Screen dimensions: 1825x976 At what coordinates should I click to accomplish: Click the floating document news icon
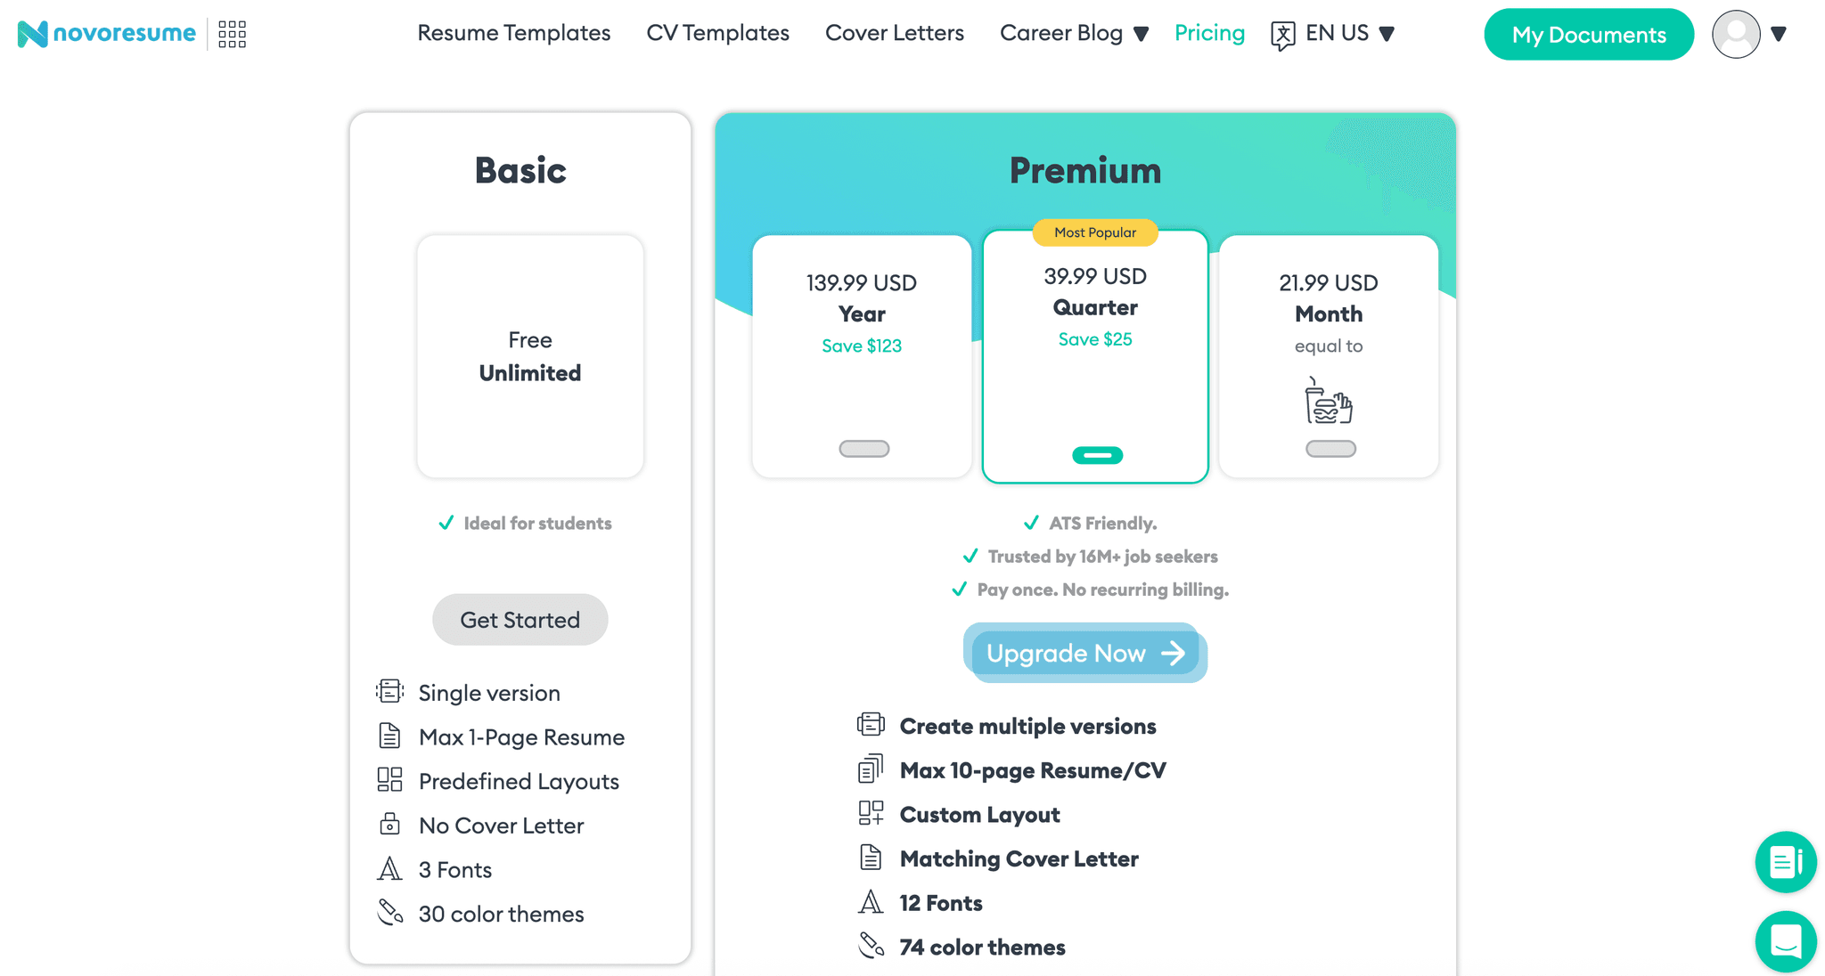click(1785, 861)
